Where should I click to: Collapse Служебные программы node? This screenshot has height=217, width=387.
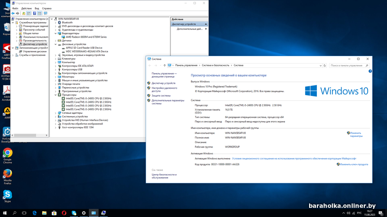click(13, 22)
